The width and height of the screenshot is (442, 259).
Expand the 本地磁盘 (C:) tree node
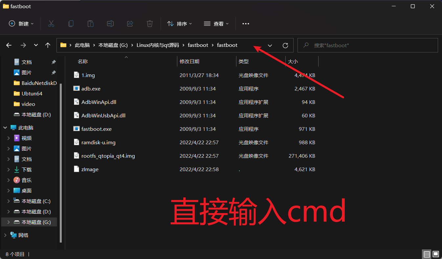coord(9,201)
